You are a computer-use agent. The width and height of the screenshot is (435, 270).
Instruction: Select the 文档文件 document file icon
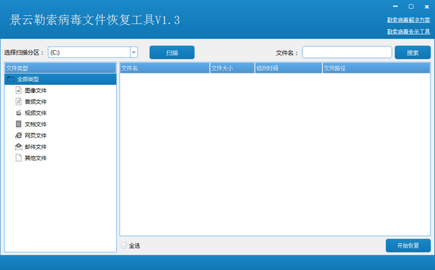coord(19,124)
